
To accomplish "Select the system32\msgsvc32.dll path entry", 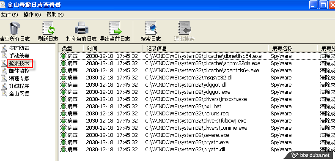I will pos(189,78).
